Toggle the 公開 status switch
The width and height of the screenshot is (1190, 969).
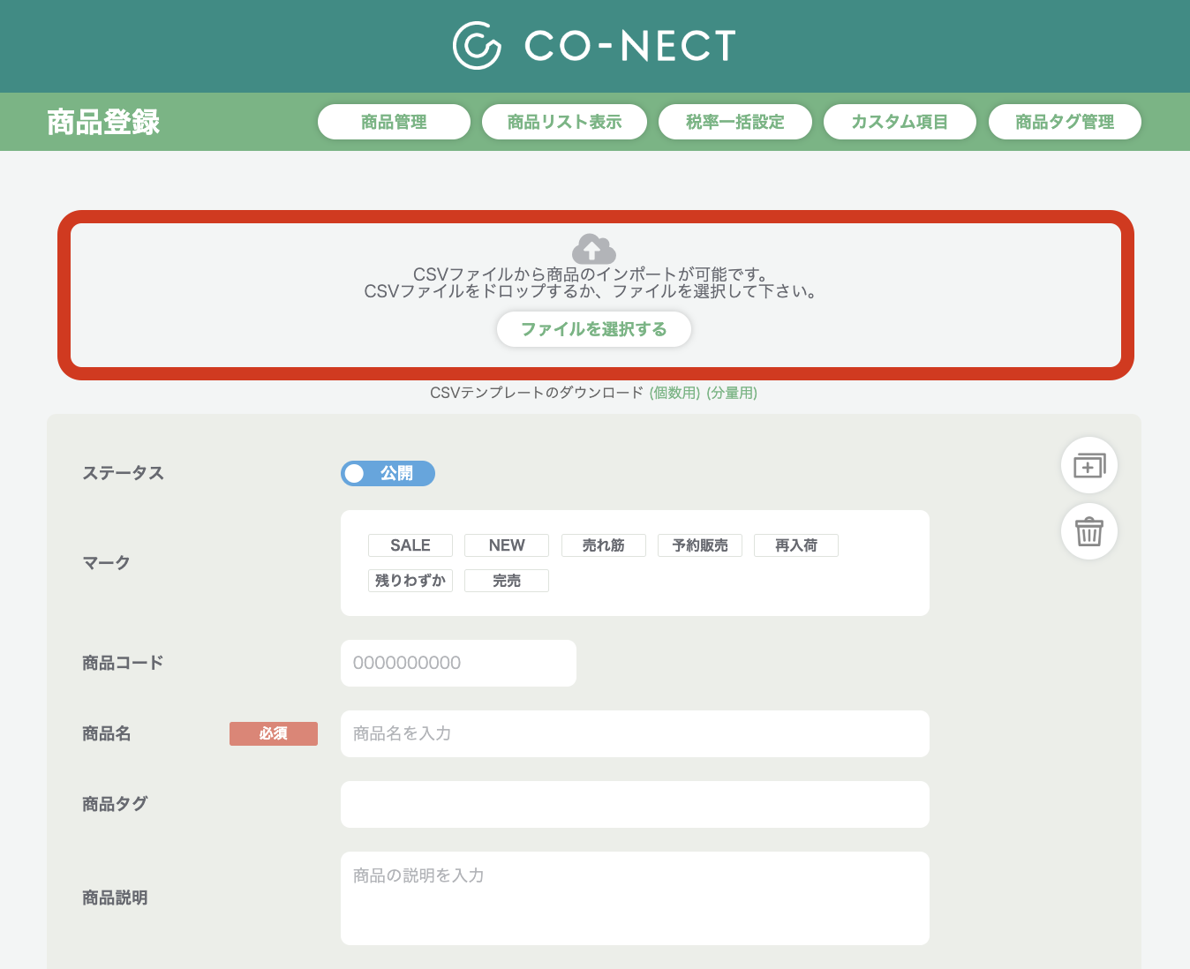pos(388,474)
